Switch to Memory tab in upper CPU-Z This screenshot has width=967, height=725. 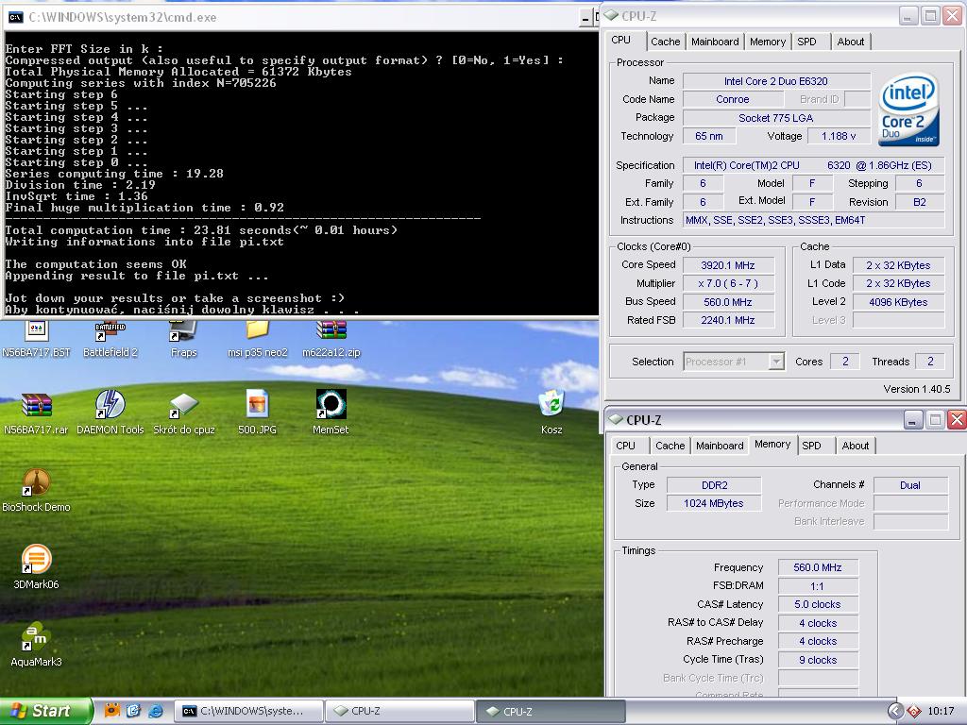[767, 42]
